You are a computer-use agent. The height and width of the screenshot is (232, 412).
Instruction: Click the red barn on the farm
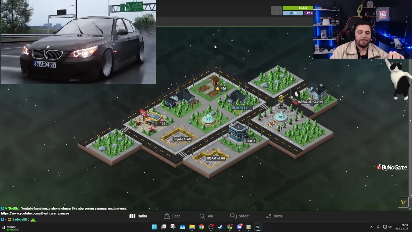coord(214,80)
